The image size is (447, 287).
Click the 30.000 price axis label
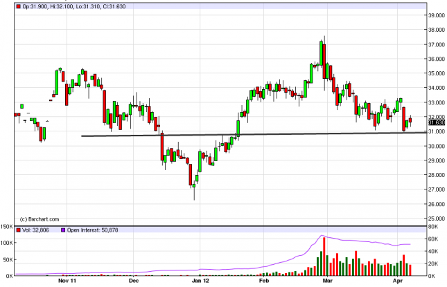click(x=436, y=146)
